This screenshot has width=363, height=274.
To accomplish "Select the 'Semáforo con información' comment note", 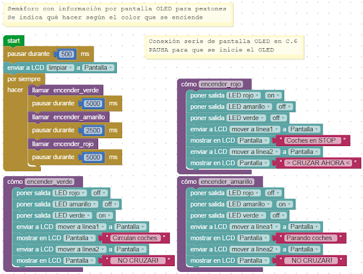I will 119,15.
